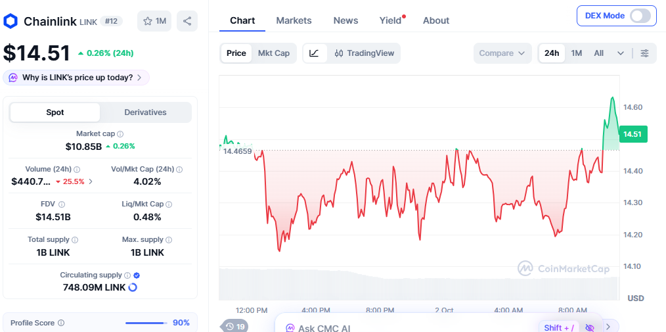The width and height of the screenshot is (666, 332).
Task: Click the 4.02% Vol/Mkt Cap value
Action: [x=147, y=181]
